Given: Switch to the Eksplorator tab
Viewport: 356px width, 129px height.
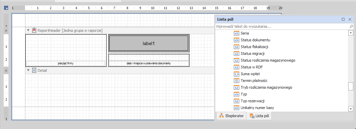Looking at the screenshot, I should click(x=231, y=116).
